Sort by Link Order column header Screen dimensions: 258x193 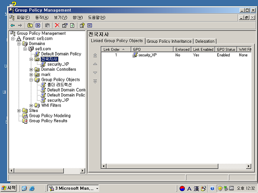click(x=116, y=49)
